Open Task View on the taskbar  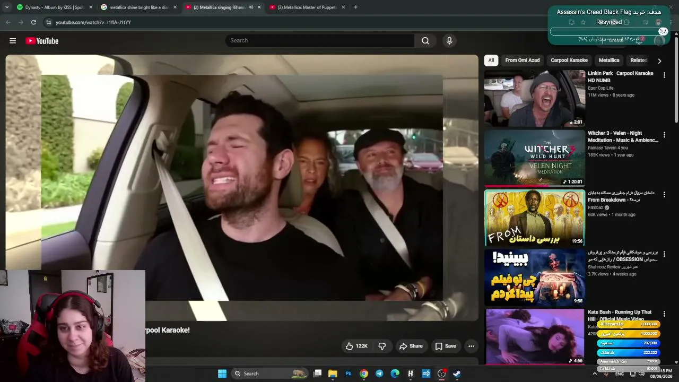point(317,374)
